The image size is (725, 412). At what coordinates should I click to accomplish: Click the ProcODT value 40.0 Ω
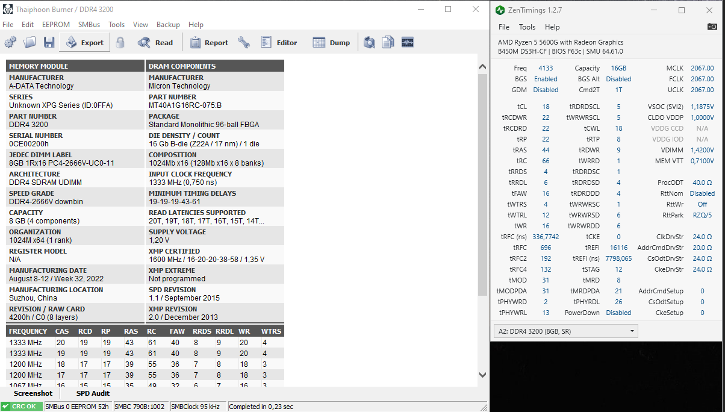tap(702, 183)
